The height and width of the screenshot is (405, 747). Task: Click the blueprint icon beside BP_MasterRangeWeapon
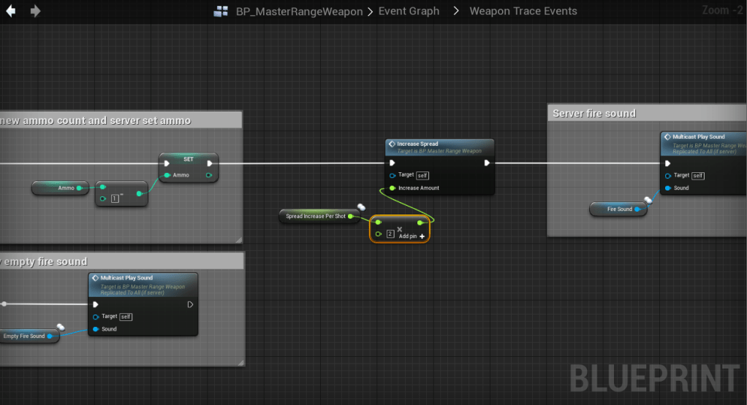[x=221, y=12]
